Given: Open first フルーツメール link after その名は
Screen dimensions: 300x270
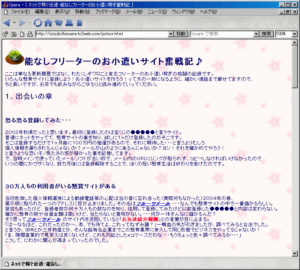Looking at the screenshot, I should tap(153, 204).
